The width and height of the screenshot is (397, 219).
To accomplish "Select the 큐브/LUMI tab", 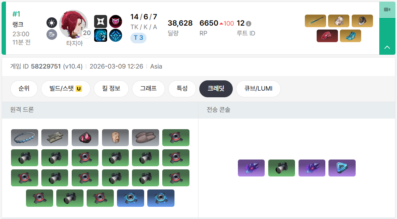I will [x=258, y=89].
